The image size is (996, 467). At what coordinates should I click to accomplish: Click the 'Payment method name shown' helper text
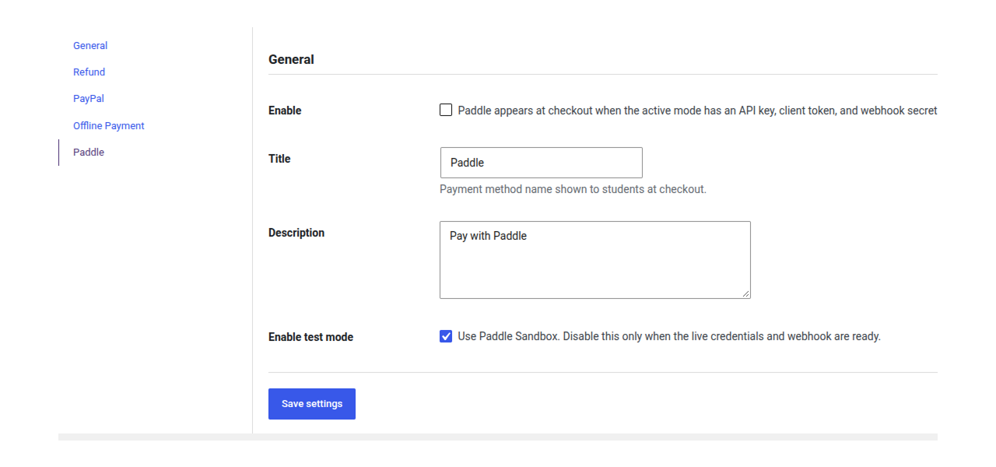pos(573,189)
